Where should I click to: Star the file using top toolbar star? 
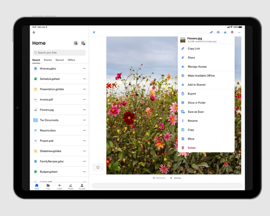tap(225, 32)
